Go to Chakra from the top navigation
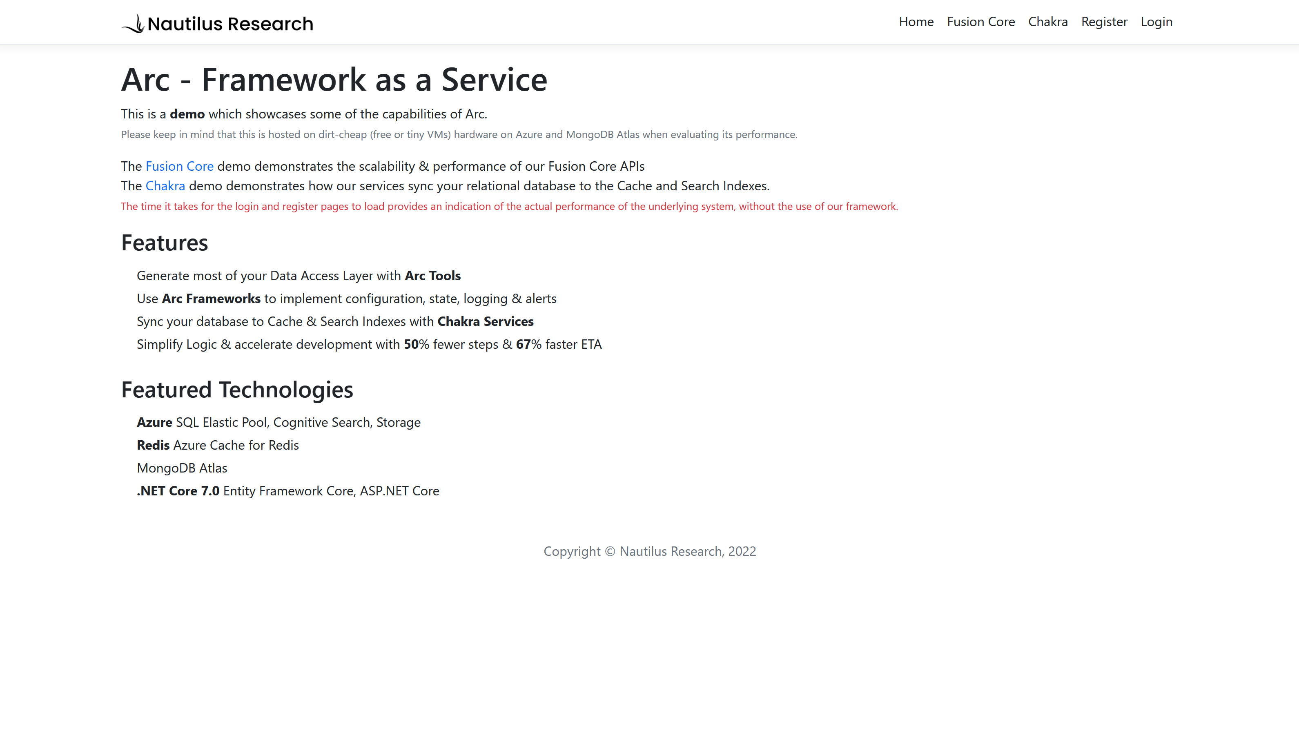Image resolution: width=1299 pixels, height=749 pixels. pos(1047,22)
